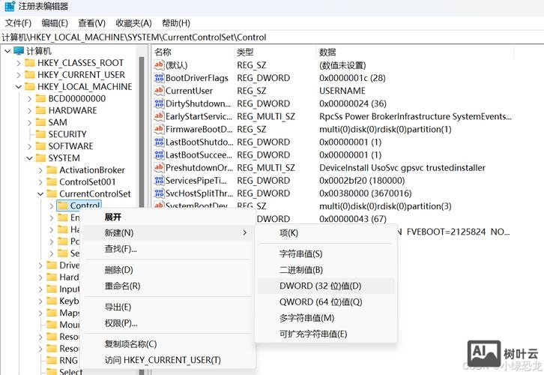Click the 名称 column header

tap(193, 52)
